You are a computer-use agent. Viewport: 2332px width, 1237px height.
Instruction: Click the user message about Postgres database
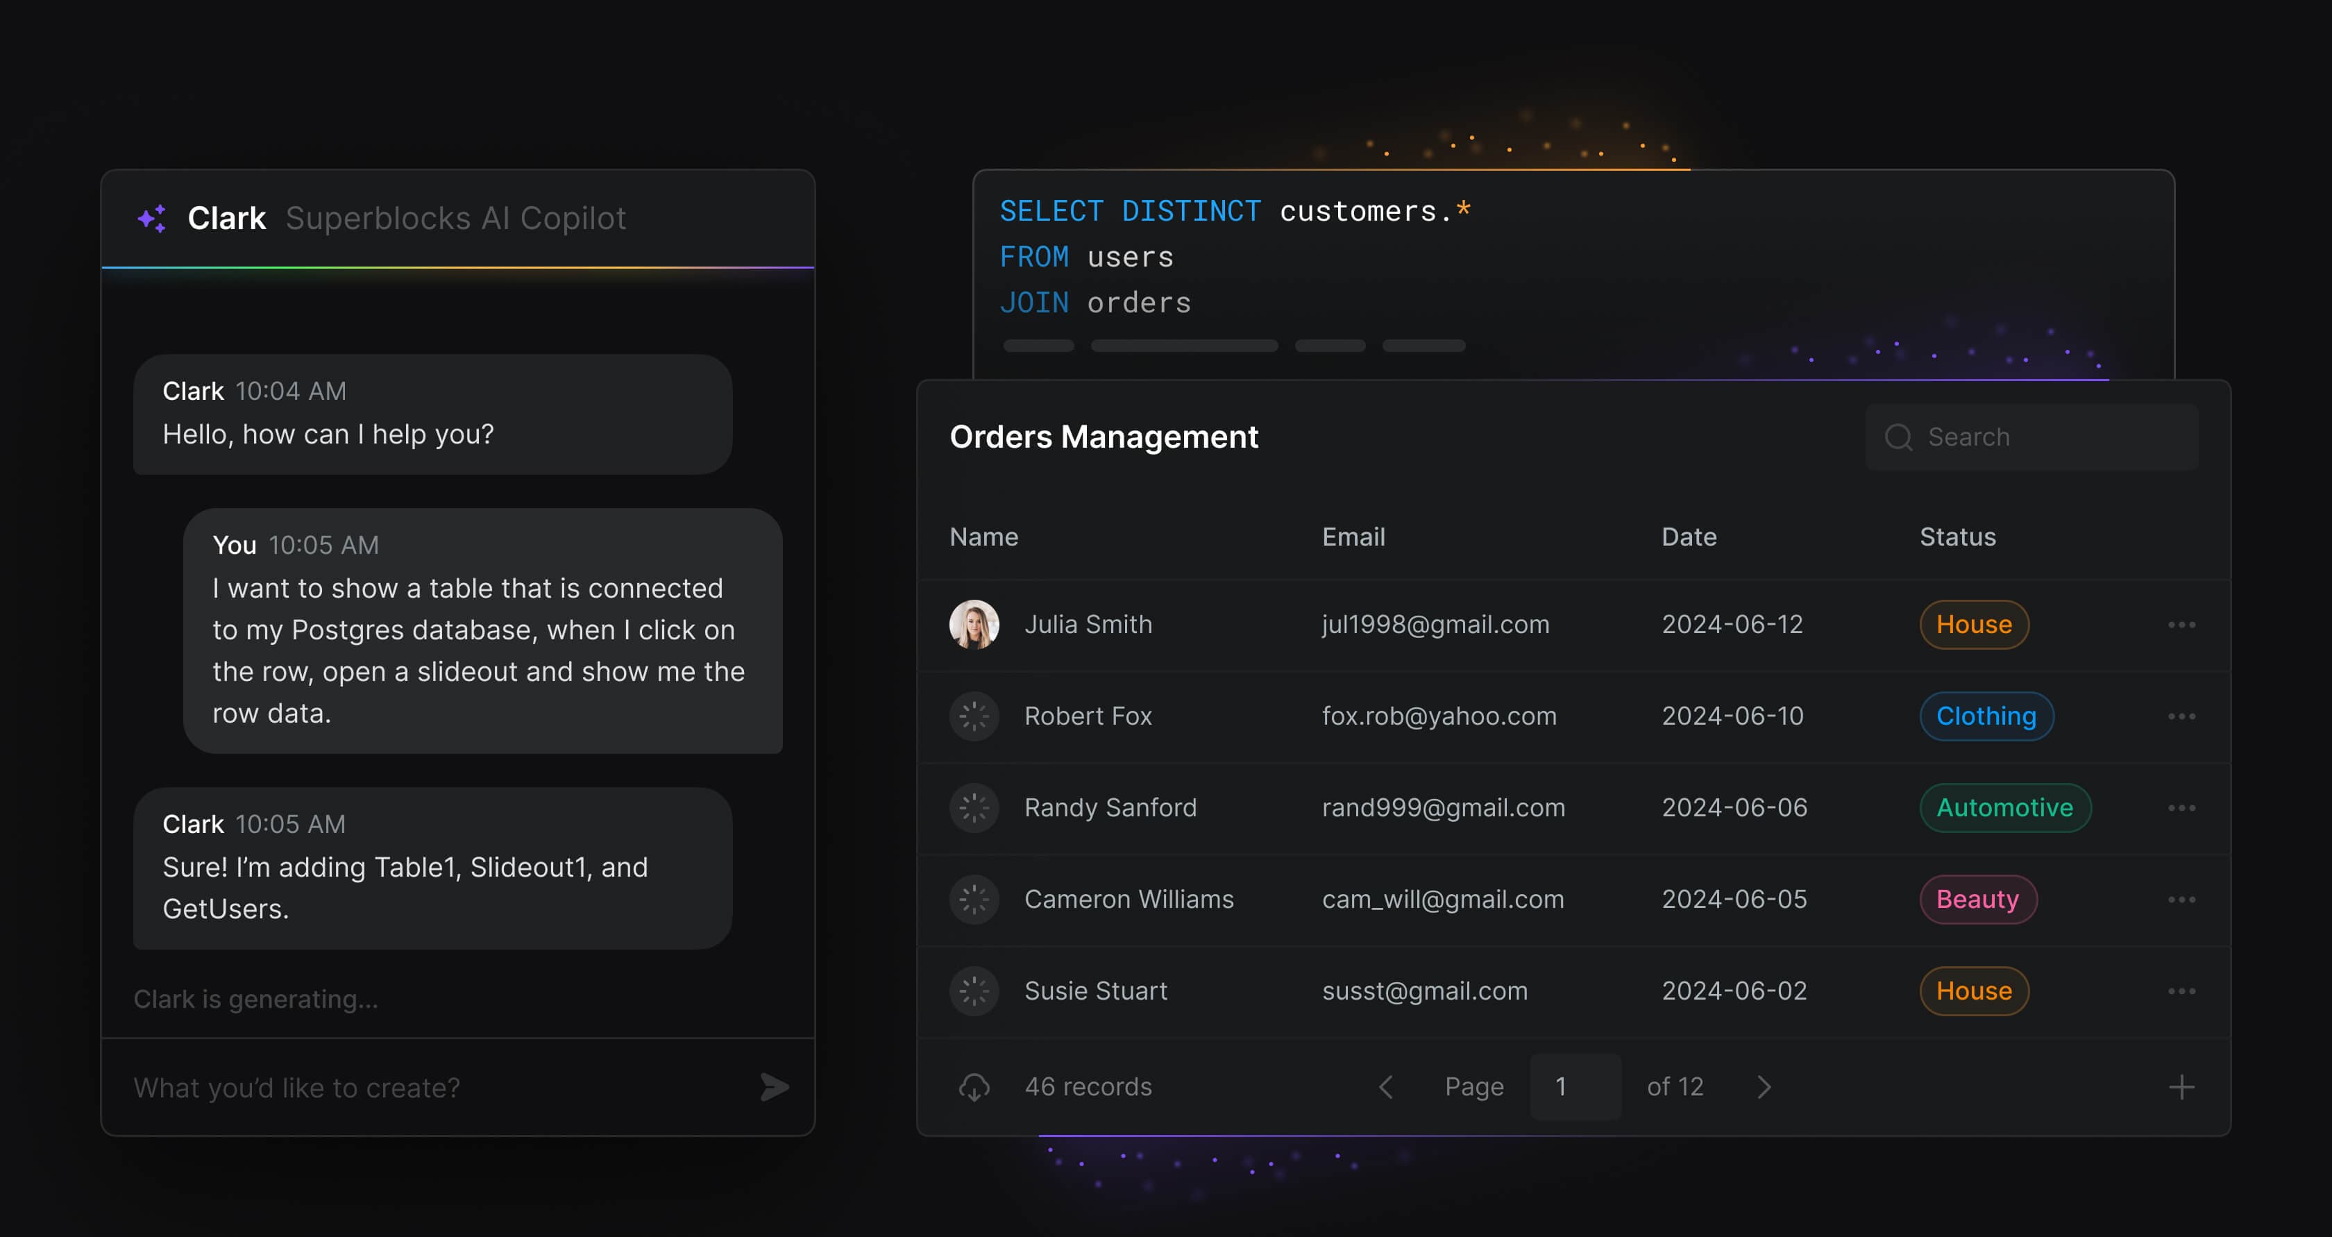482,631
